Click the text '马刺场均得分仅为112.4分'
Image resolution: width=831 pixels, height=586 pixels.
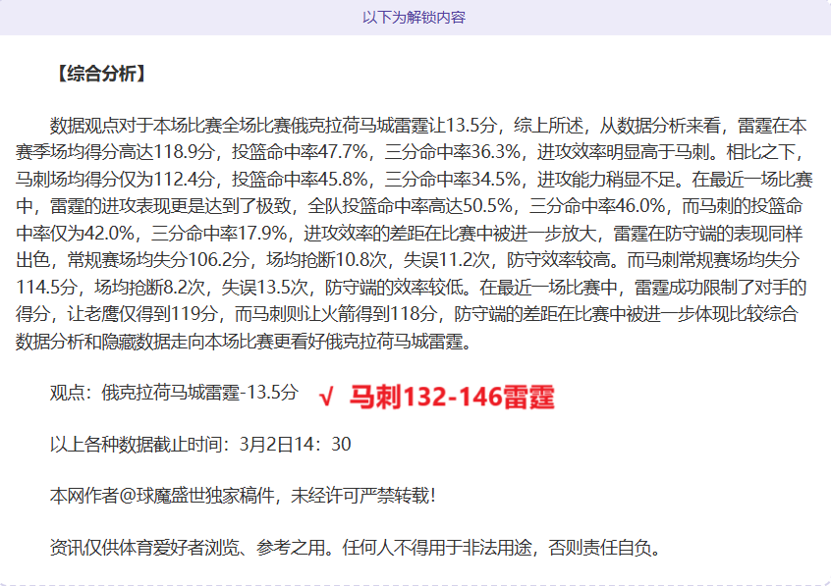click(x=115, y=180)
